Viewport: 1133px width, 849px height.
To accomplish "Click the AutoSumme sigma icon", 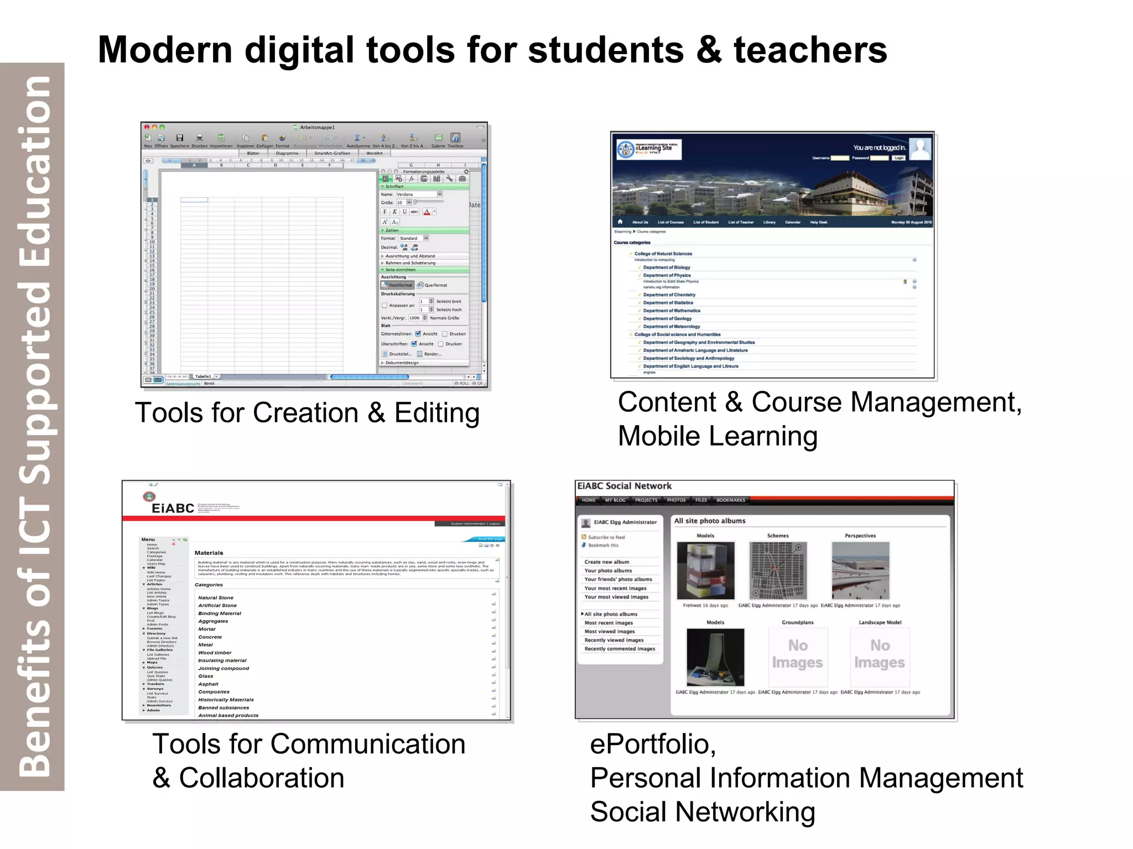I will click(x=357, y=138).
